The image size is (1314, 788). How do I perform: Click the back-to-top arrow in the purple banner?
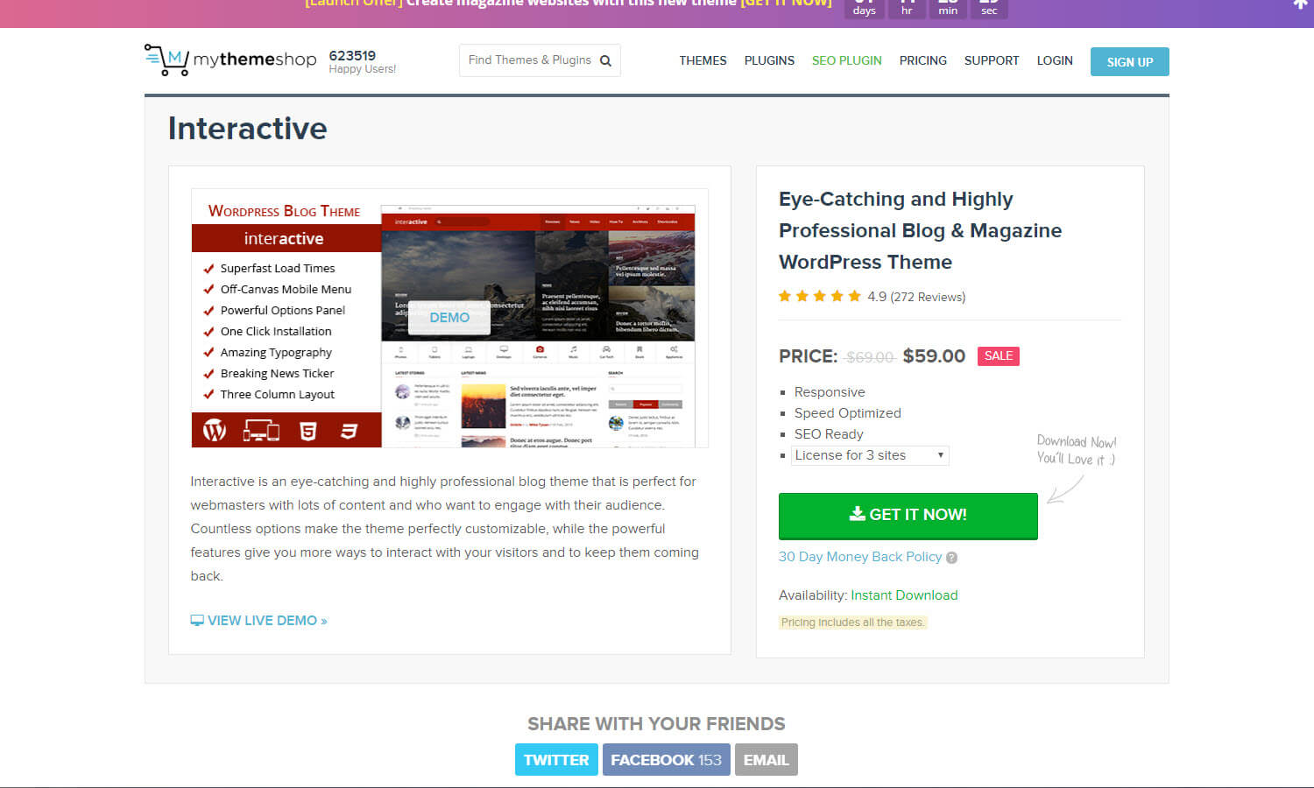pyautogui.click(x=1300, y=5)
